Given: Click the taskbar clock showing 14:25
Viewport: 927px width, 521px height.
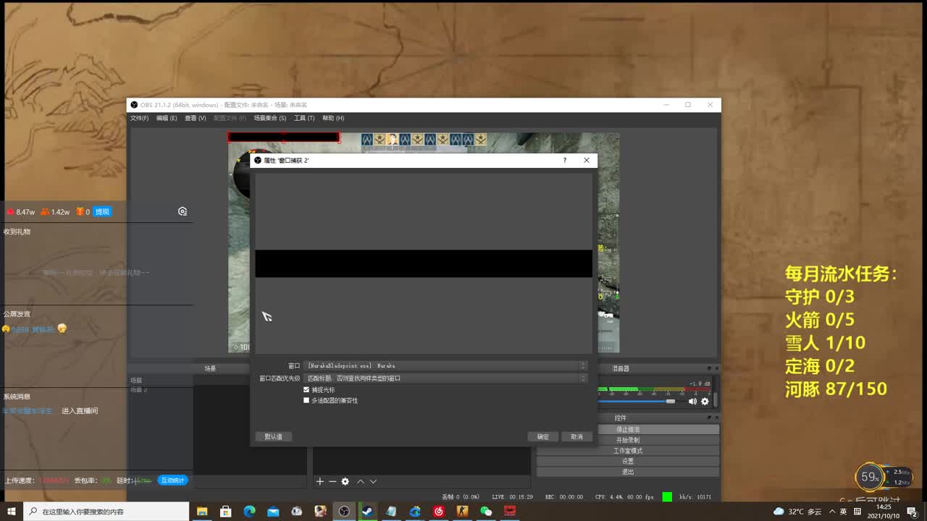Looking at the screenshot, I should (x=884, y=512).
